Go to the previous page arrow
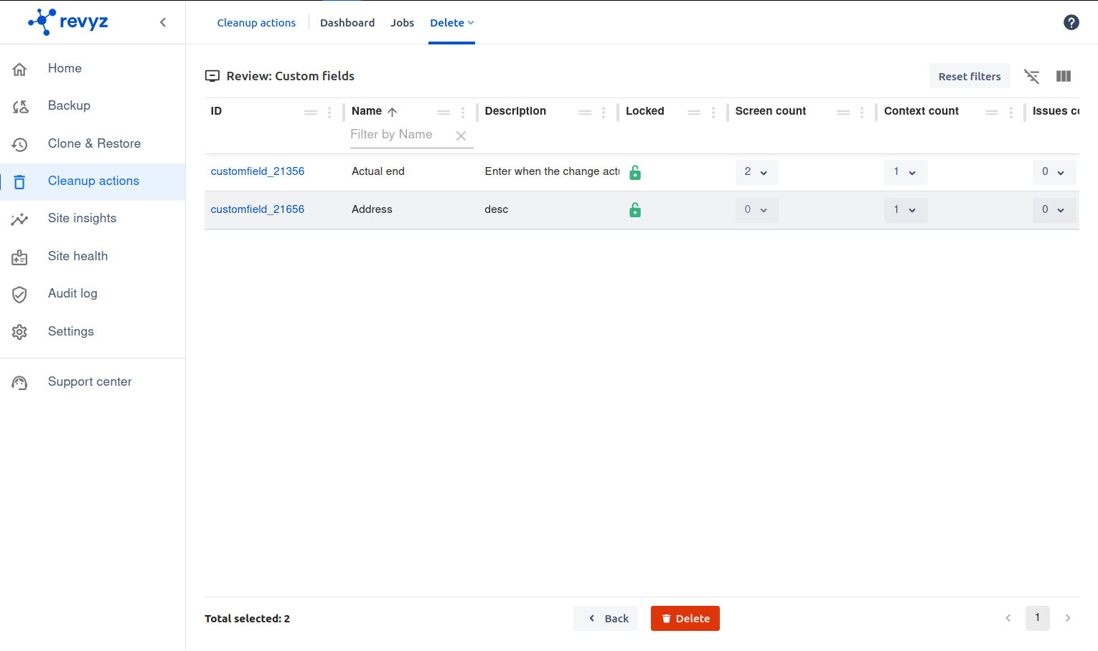Screen dimensions: 1098x651 pos(1008,618)
